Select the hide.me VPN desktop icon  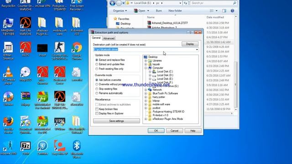8,148
